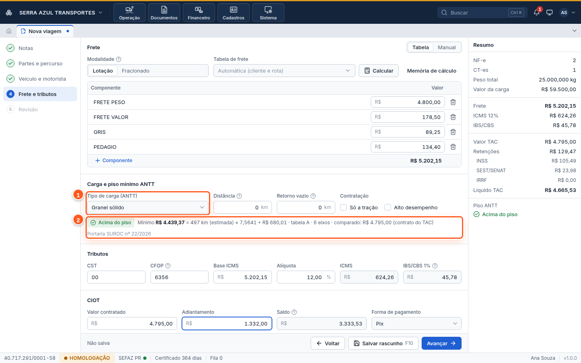Click the Serra Azul company logo icon

pos(9,13)
